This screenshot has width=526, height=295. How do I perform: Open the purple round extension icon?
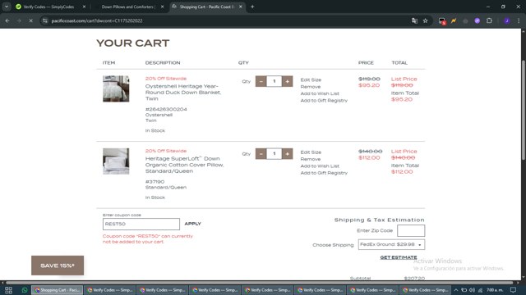(x=477, y=20)
